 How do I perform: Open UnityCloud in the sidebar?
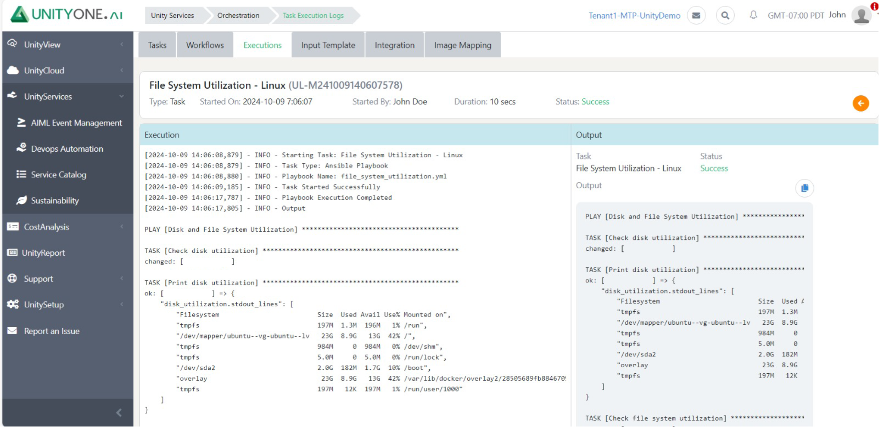[x=44, y=70]
